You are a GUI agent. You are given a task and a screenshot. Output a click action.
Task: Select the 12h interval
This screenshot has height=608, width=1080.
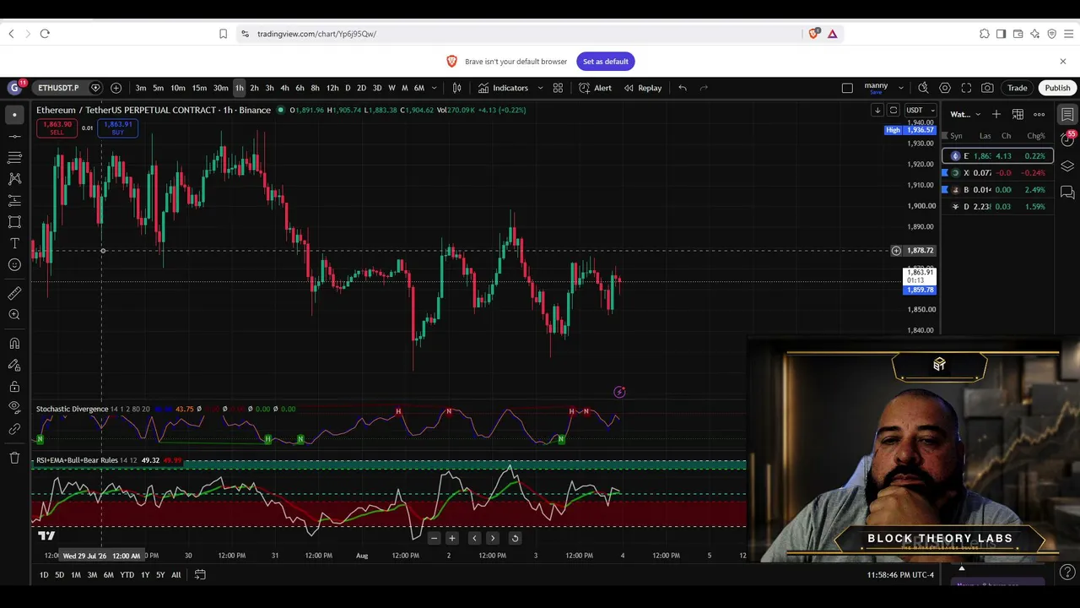(332, 88)
